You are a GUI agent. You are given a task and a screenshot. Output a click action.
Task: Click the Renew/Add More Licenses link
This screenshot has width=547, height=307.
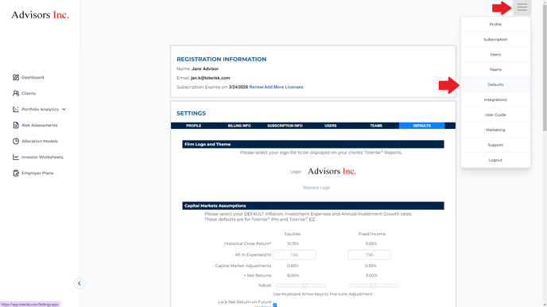pos(277,87)
